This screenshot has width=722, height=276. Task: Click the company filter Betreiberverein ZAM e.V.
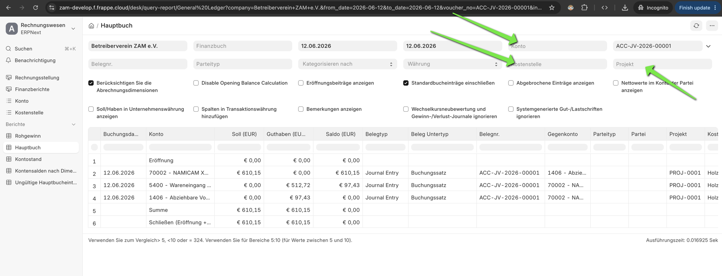[138, 46]
